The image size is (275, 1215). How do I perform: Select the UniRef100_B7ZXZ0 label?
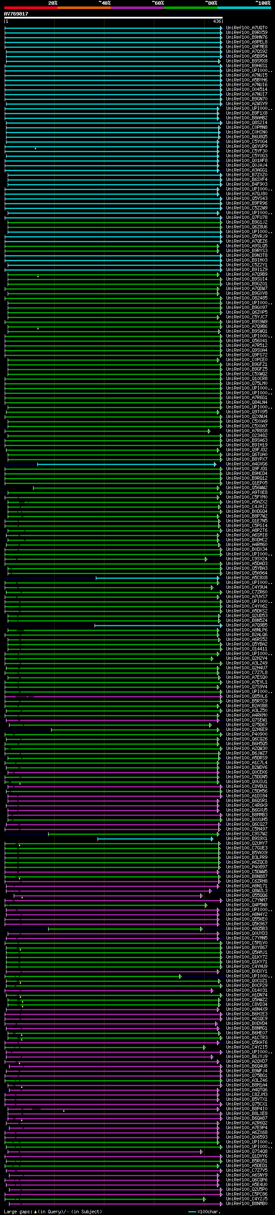pyautogui.click(x=247, y=175)
